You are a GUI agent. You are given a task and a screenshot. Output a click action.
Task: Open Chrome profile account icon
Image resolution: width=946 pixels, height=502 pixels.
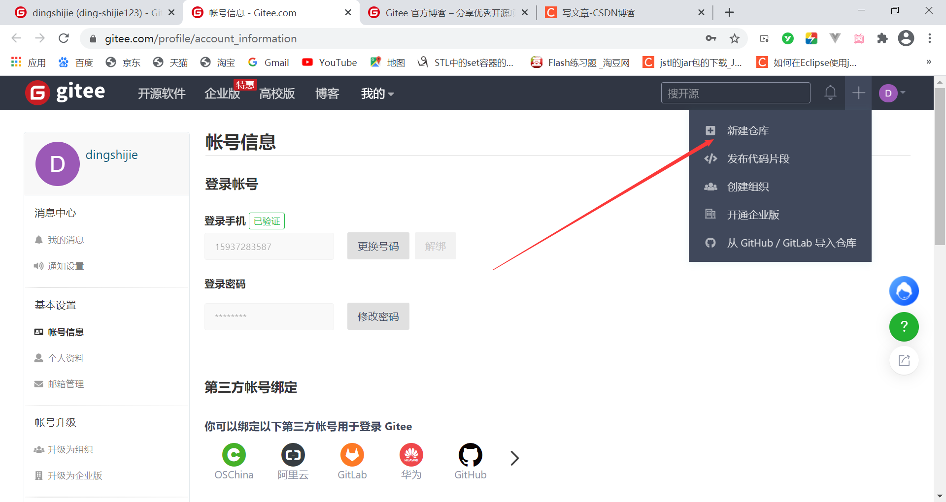[906, 38]
